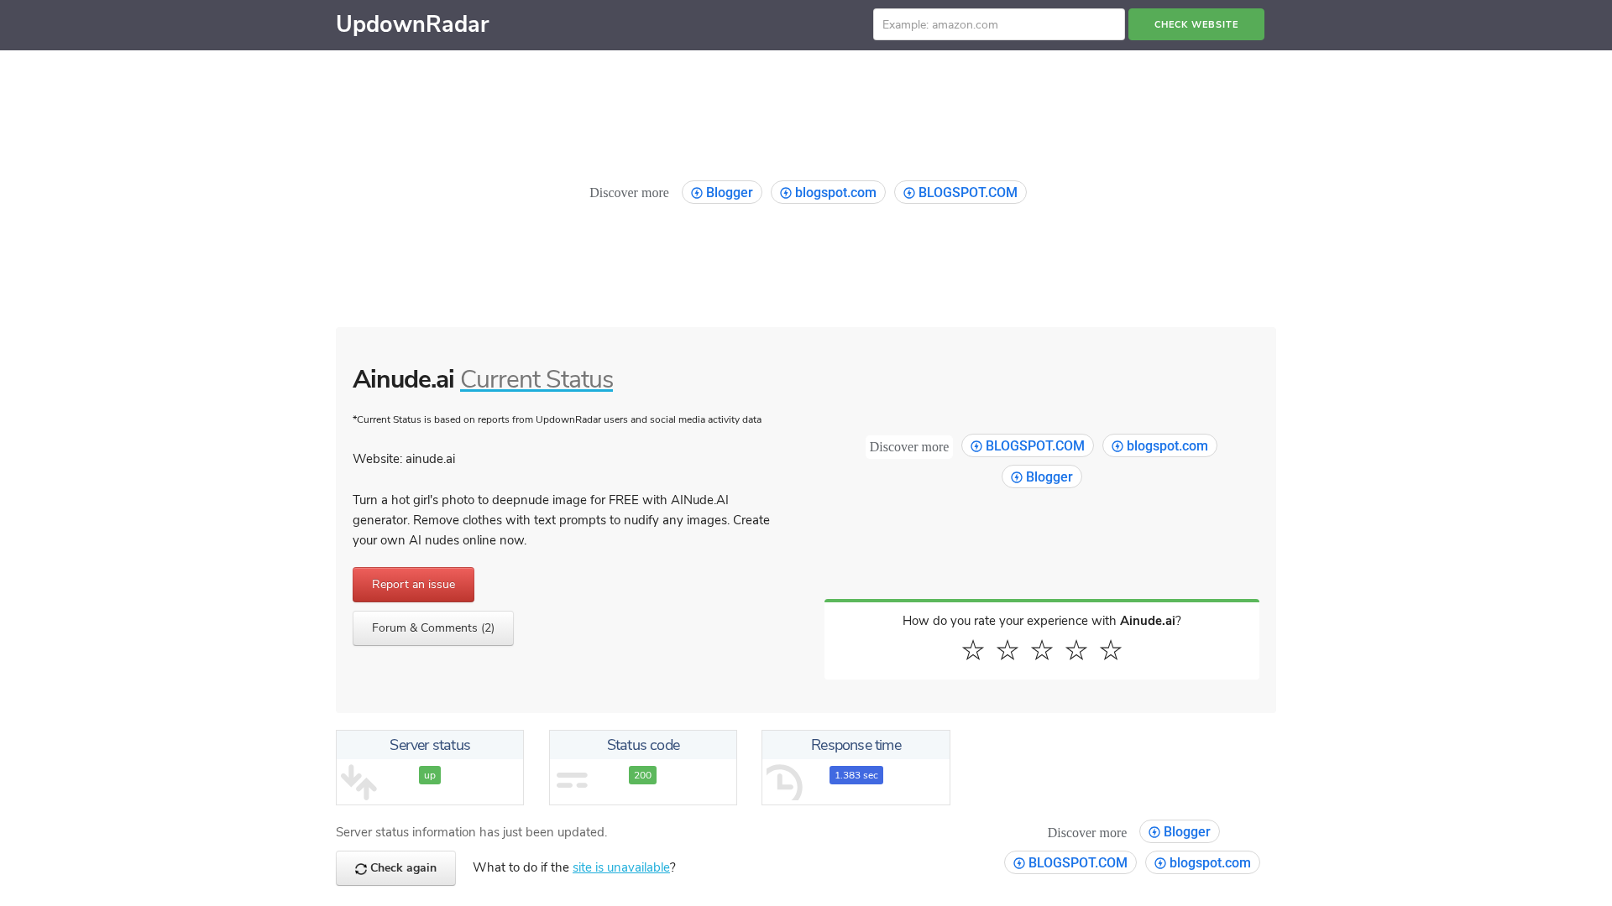
Task: Click the status code lines icon
Action: pos(572,781)
